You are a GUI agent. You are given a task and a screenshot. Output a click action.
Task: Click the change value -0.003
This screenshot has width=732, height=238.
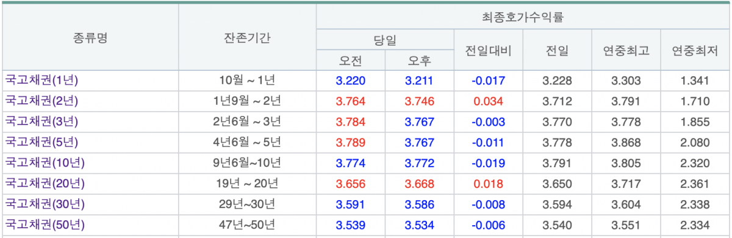488,121
